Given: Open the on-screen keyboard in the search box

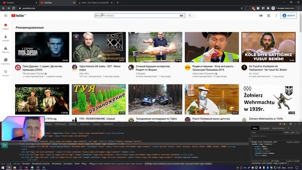Looking at the screenshot, I should coord(181,16).
